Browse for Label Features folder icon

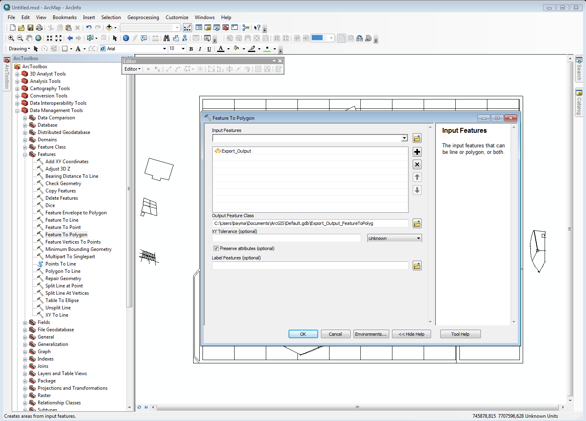pos(417,266)
